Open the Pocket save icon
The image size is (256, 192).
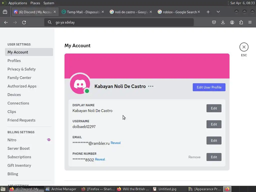(x=214, y=22)
